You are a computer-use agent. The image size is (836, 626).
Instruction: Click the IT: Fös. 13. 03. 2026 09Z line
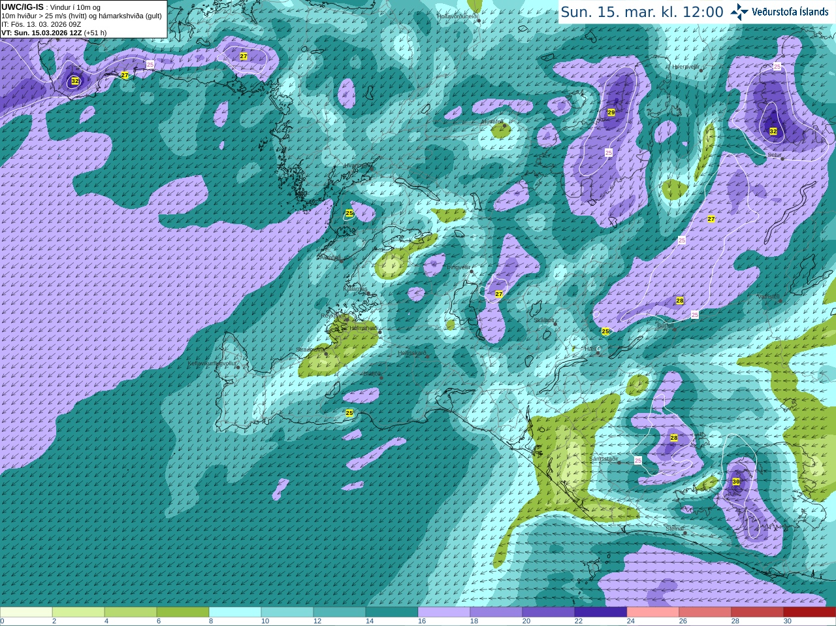click(41, 24)
